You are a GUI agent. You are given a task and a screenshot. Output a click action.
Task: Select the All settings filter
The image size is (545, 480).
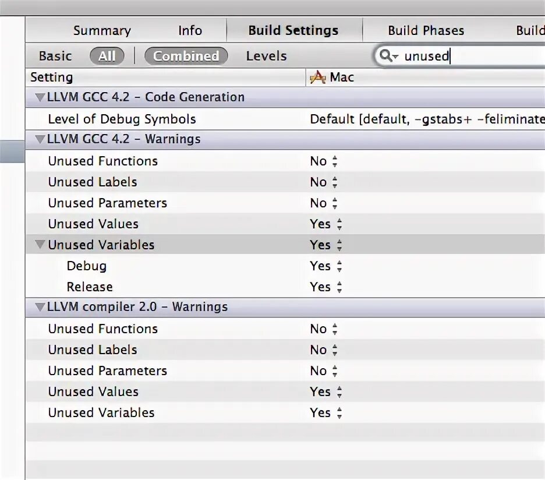coord(107,56)
